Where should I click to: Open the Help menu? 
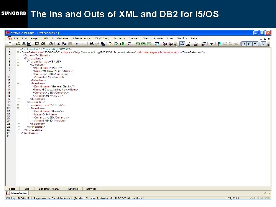coord(194,38)
